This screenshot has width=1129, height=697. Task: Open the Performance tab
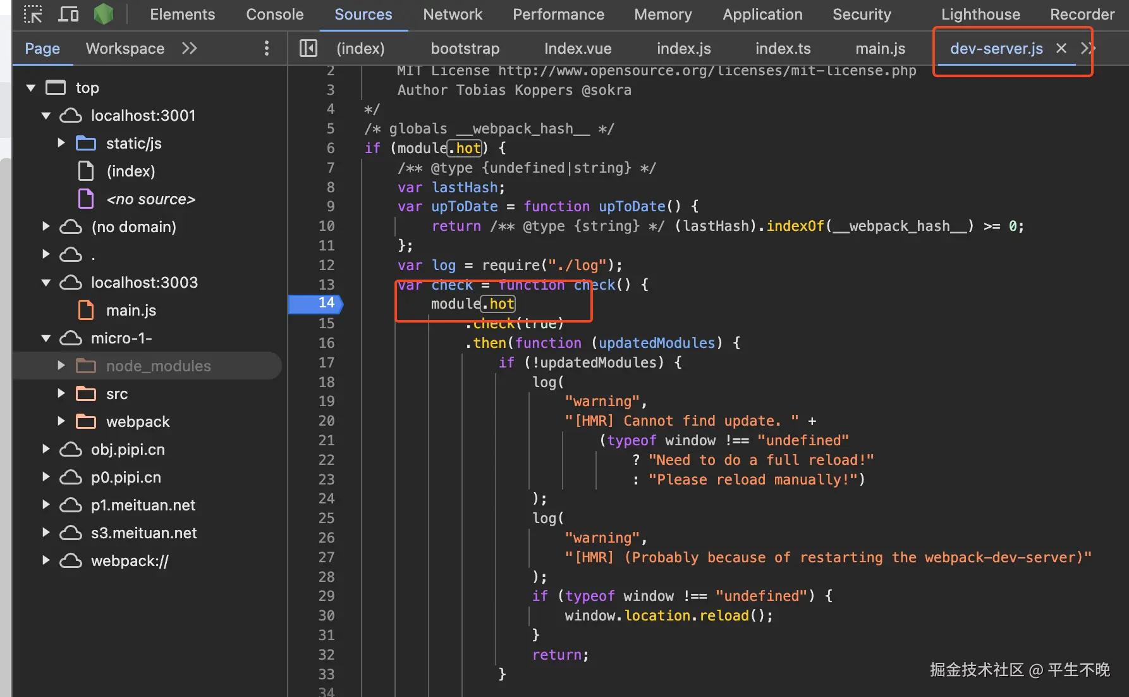point(559,14)
